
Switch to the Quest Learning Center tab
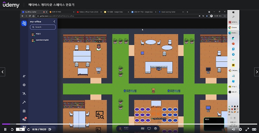click(171, 12)
